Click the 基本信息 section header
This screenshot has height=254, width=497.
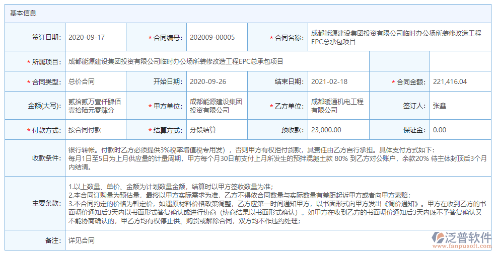pos(248,13)
